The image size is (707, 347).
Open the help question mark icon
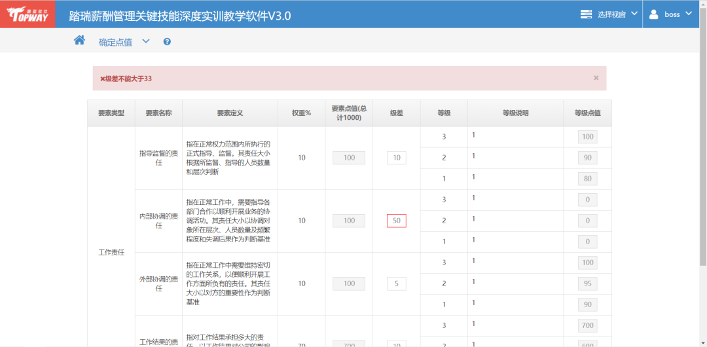point(167,42)
